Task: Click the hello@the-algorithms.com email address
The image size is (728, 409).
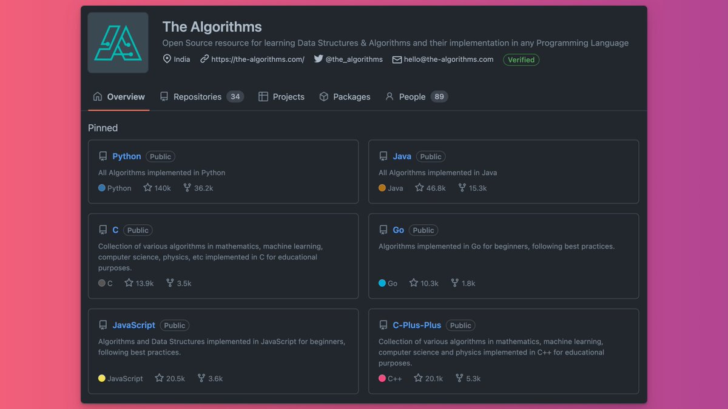Action: pos(449,59)
